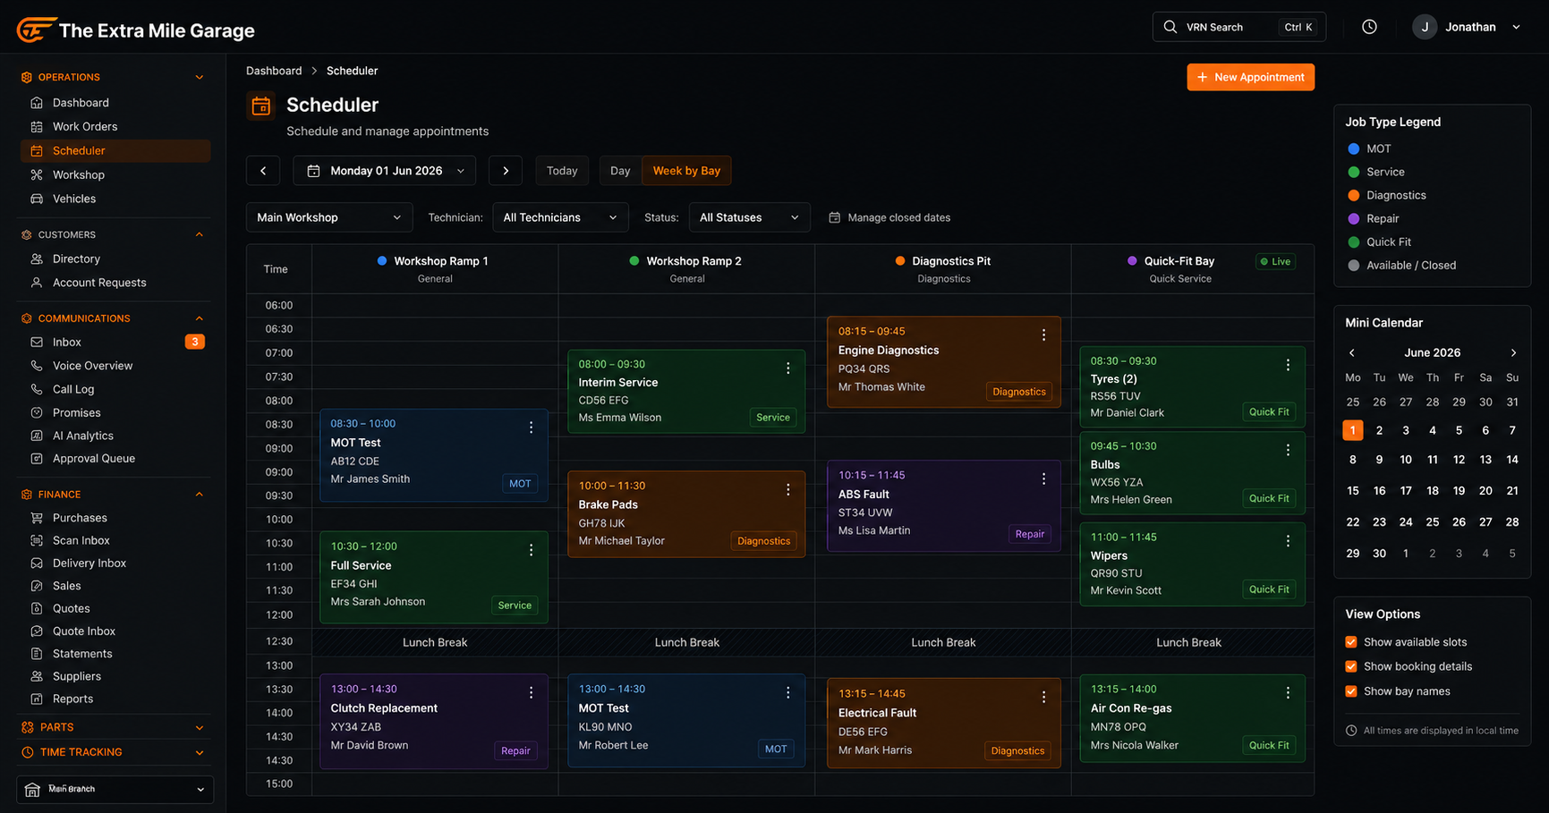Open the Main Workshop location dropdown
1549x813 pixels.
(329, 217)
